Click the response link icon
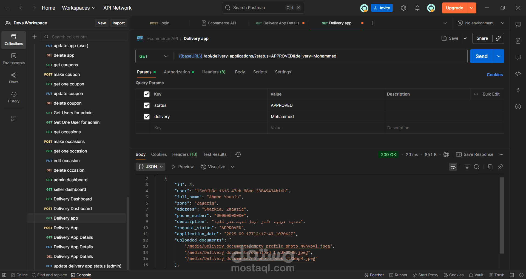The image size is (526, 279). [500, 167]
